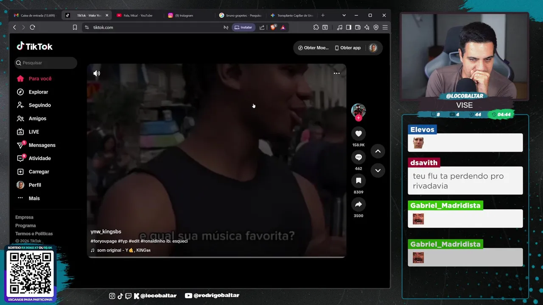This screenshot has height=305, width=543.
Task: Open the Brave Wallet icon
Action: pyautogui.click(x=358, y=27)
